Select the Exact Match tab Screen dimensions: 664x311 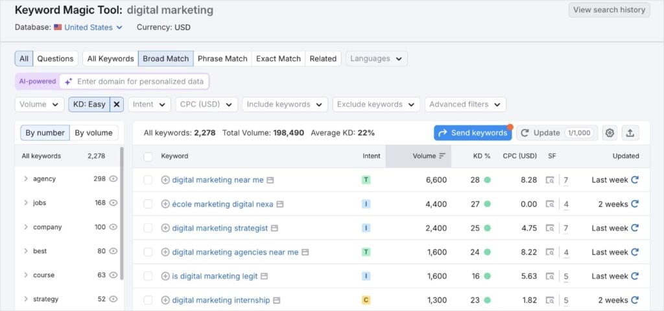(x=278, y=58)
